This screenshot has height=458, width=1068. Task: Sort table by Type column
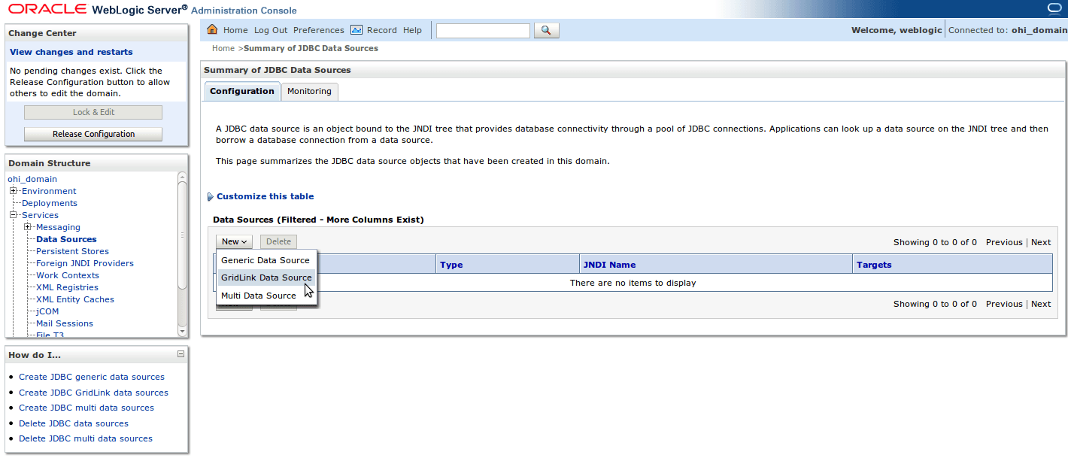pos(451,265)
